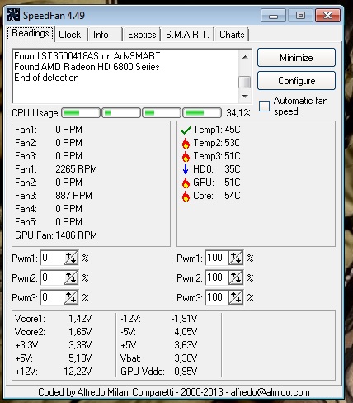Screen dimensions: 353x403
Task: Open the Clock tab
Action: click(x=70, y=35)
